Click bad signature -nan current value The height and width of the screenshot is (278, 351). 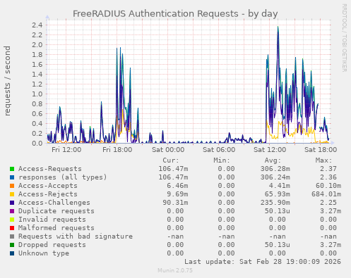(x=175, y=236)
